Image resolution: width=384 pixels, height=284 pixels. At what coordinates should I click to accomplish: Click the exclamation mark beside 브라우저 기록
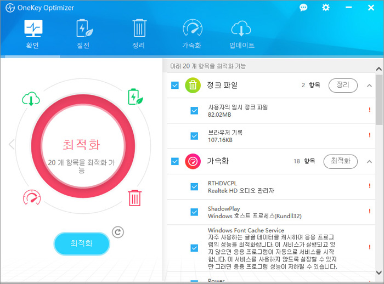click(x=370, y=135)
